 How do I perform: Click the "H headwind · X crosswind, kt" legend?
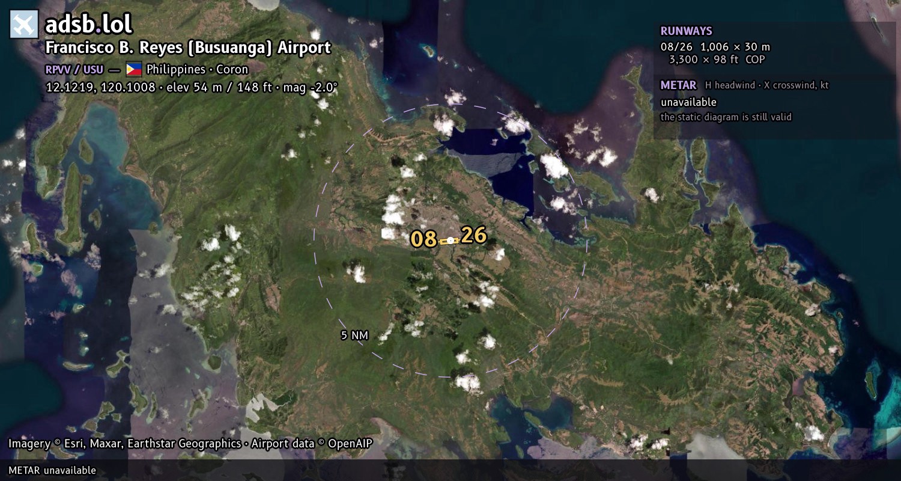click(767, 85)
